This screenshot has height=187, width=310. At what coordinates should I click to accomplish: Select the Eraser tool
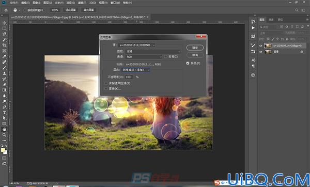(x=4, y=84)
